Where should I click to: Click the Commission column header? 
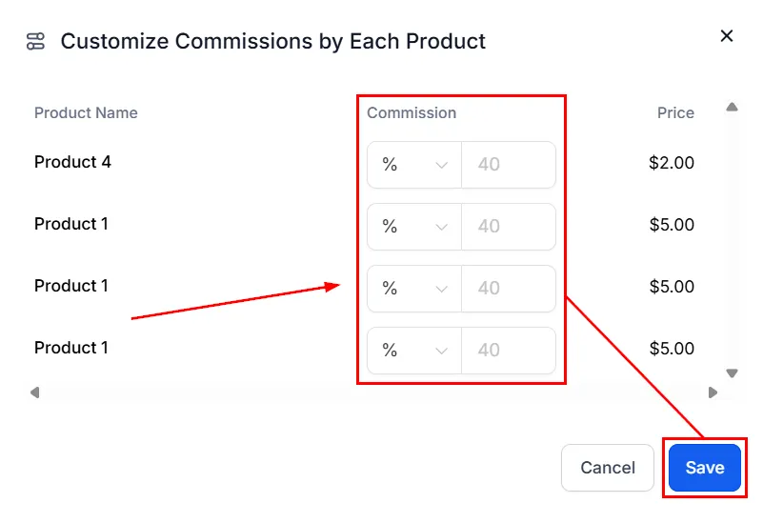pyautogui.click(x=412, y=112)
